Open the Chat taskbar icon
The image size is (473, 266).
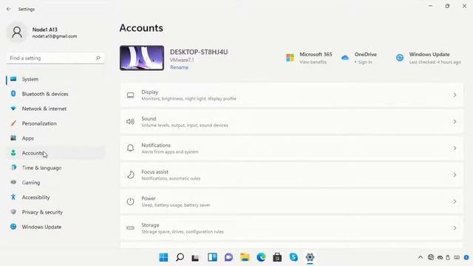pyautogui.click(x=228, y=257)
